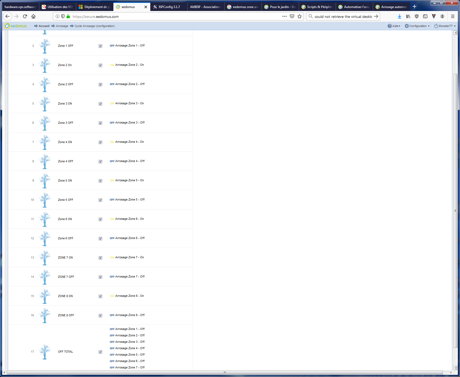Image resolution: width=460 pixels, height=377 pixels.
Task: Submit the search with the arrow icon
Action: (x=376, y=16)
